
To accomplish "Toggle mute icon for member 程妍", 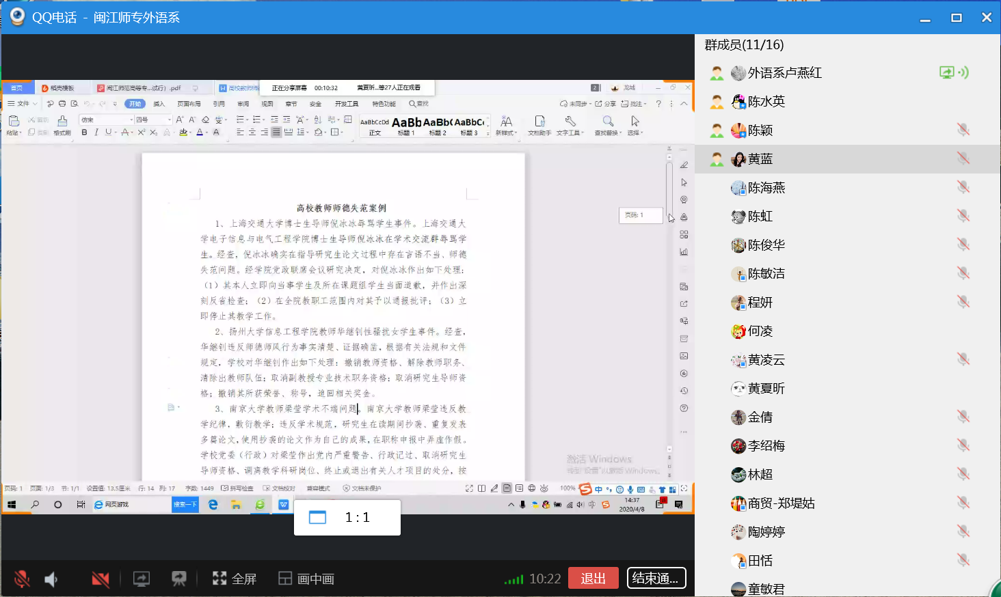I will click(x=963, y=302).
